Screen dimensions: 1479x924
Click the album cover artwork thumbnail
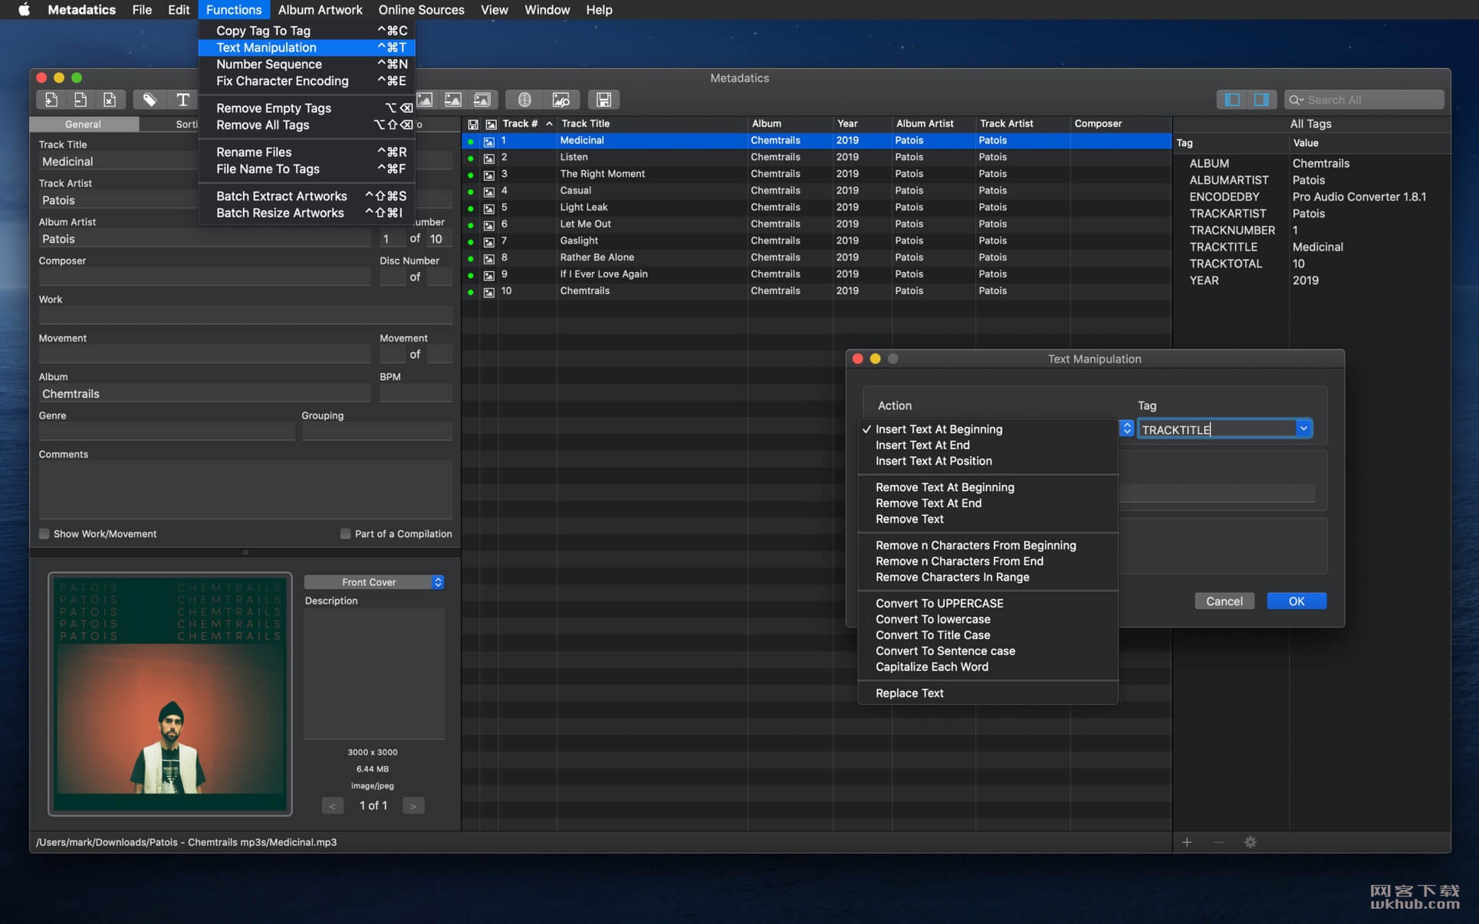pos(170,694)
